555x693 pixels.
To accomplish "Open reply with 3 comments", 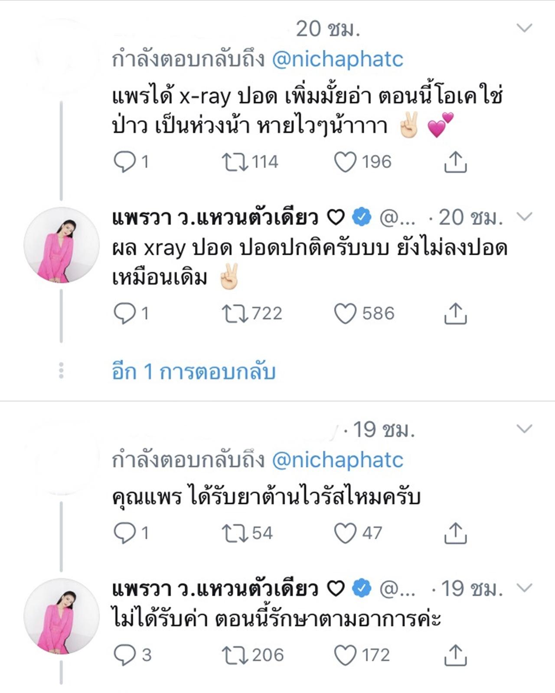I will pos(124,655).
